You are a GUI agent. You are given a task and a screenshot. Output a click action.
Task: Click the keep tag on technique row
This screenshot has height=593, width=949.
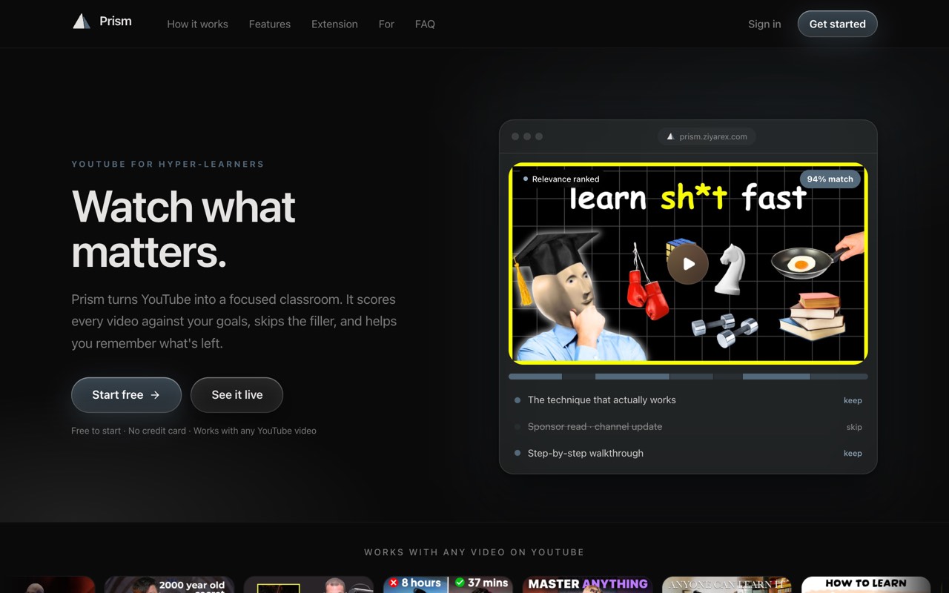(853, 400)
